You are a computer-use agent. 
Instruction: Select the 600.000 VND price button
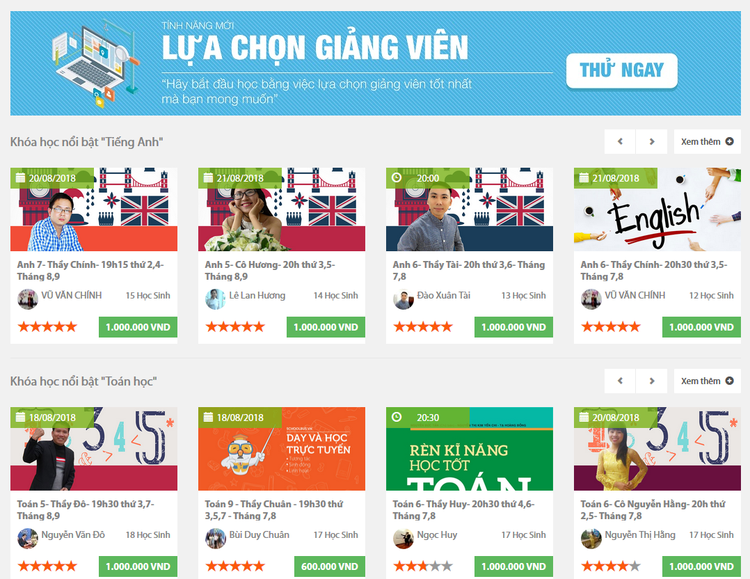point(330,566)
